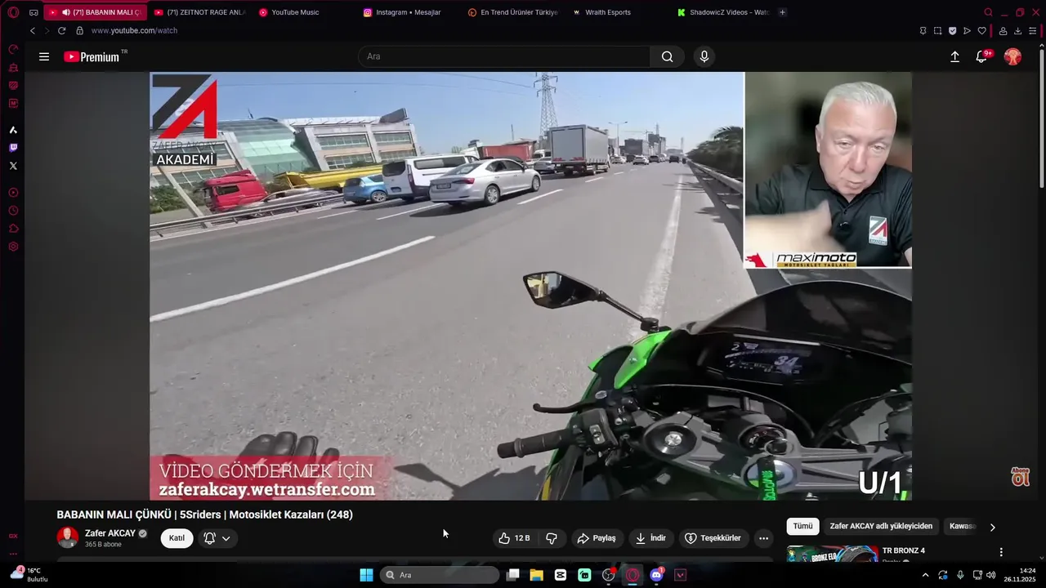The height and width of the screenshot is (588, 1046).
Task: Click the site padlock security icon
Action: coord(79,30)
